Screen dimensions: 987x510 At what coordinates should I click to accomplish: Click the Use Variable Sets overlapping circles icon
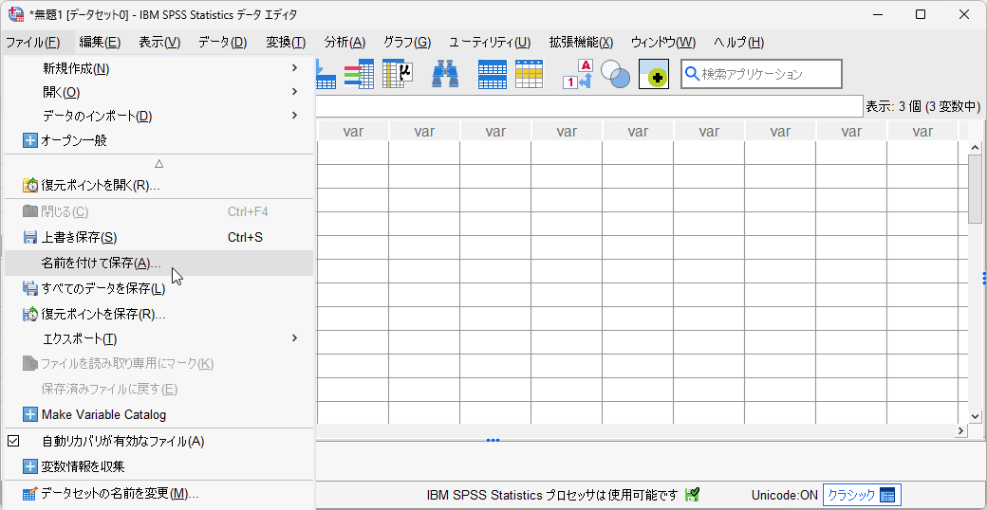click(x=615, y=74)
